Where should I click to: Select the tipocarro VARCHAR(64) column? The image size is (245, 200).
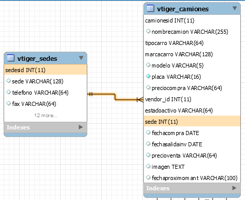tap(192, 43)
